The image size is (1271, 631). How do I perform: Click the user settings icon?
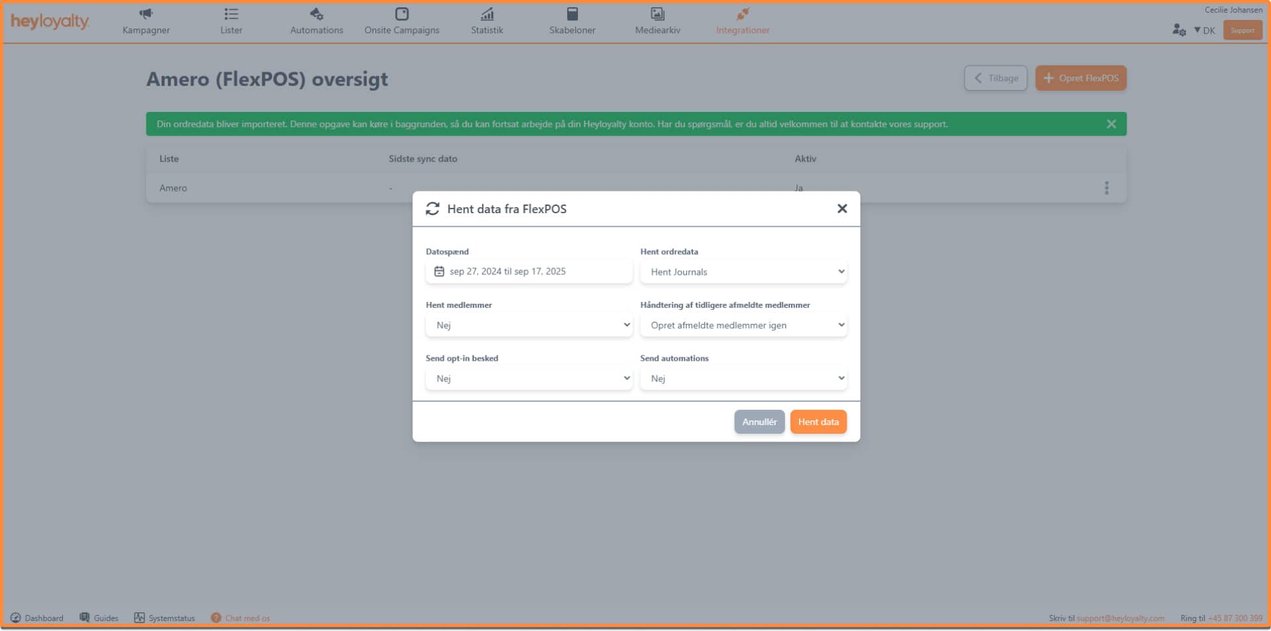[1178, 30]
